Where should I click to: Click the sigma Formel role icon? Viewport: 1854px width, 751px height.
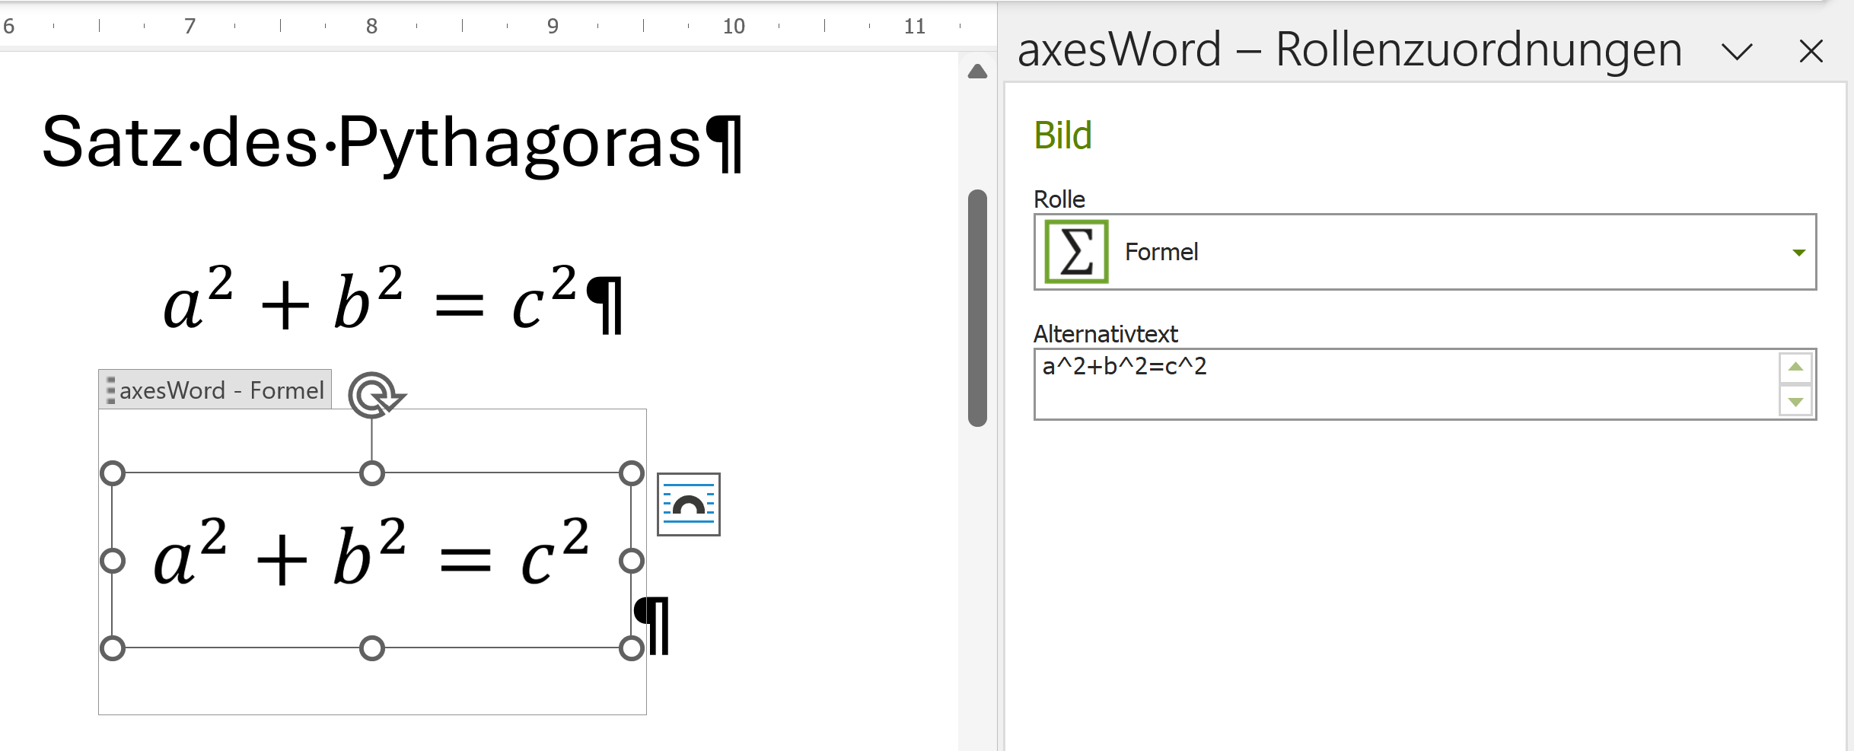[x=1076, y=252]
